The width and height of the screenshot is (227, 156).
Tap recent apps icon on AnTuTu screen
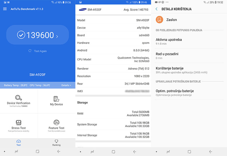tap(16, 152)
